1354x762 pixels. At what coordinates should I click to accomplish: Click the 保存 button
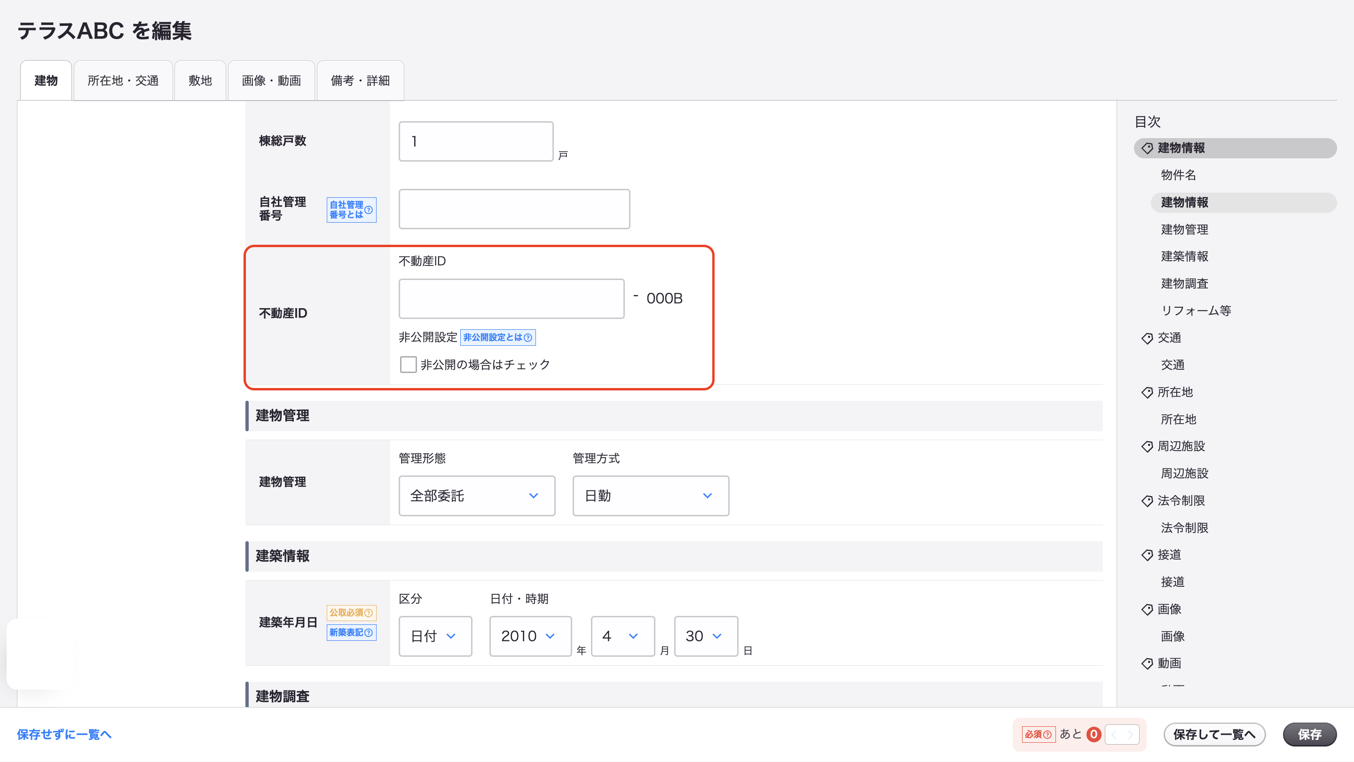tap(1309, 734)
